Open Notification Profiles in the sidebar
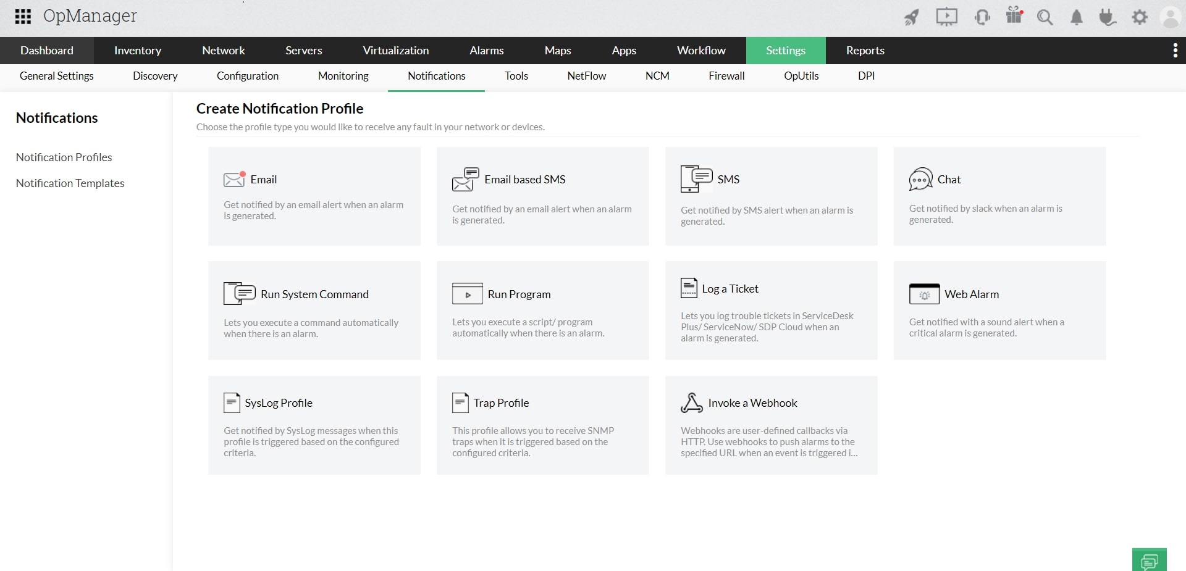 click(64, 157)
